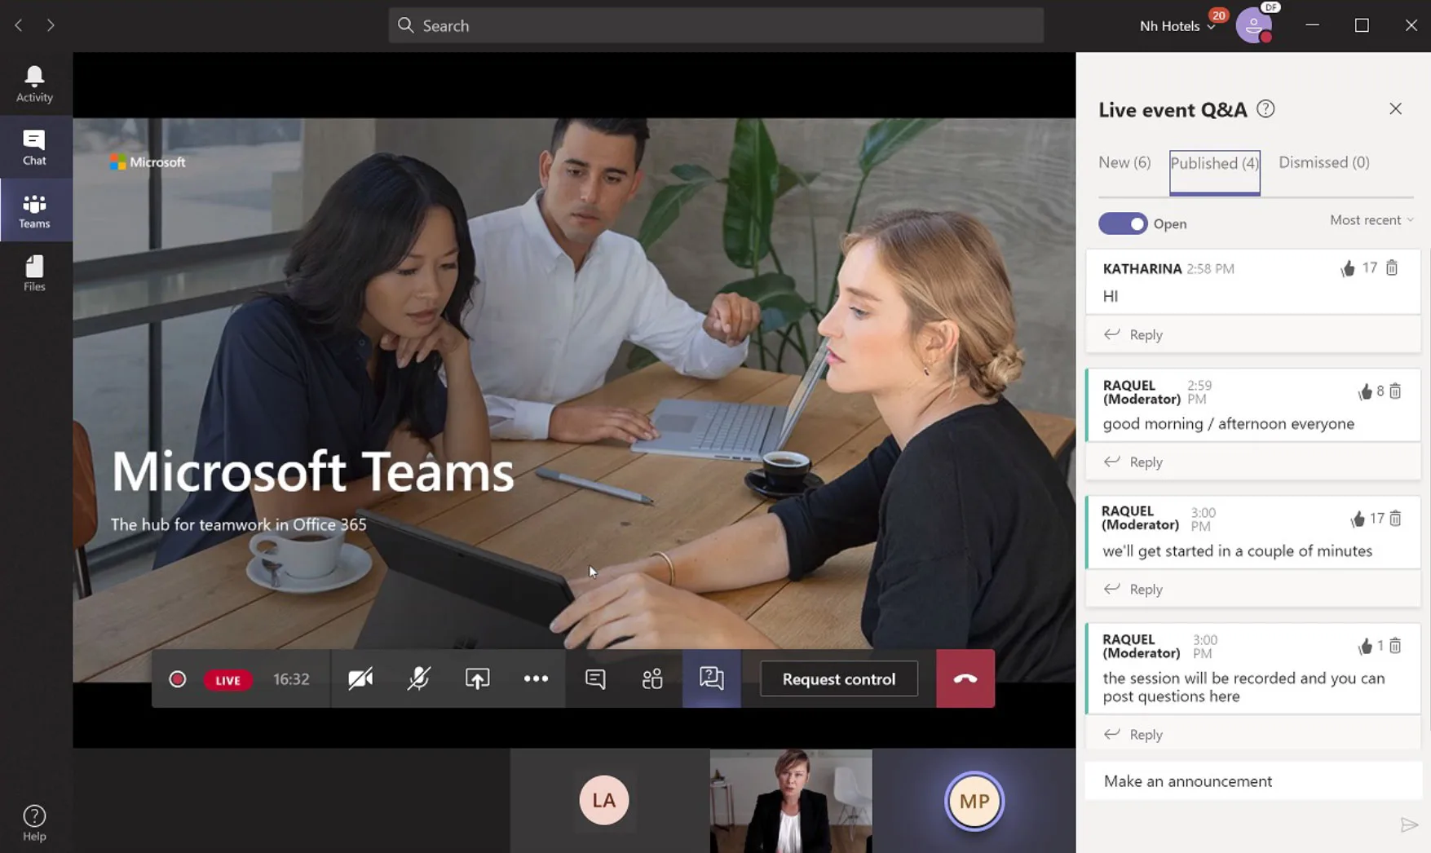Click the LIVE status badge

[x=227, y=680]
